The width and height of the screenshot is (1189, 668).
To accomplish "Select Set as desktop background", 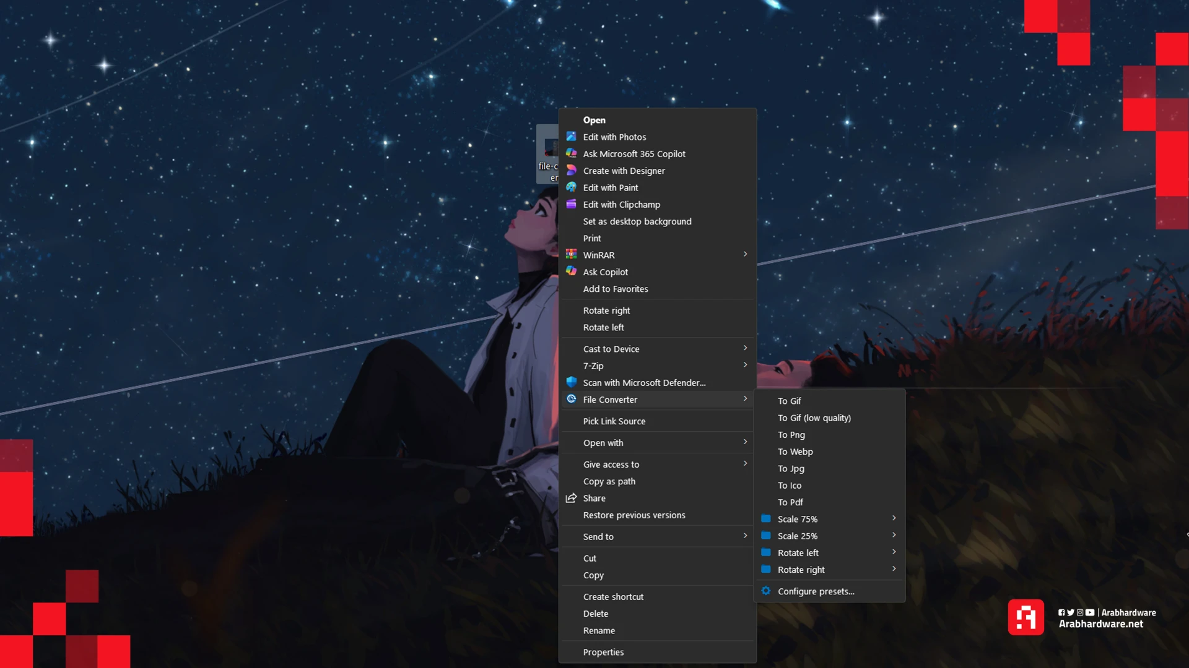I will tap(637, 221).
